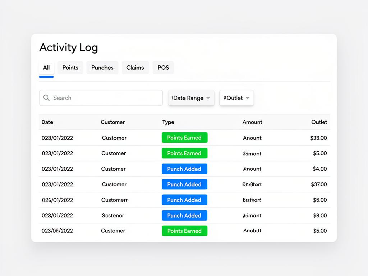
Task: Open the Date Range dropdown
Action: (x=190, y=98)
